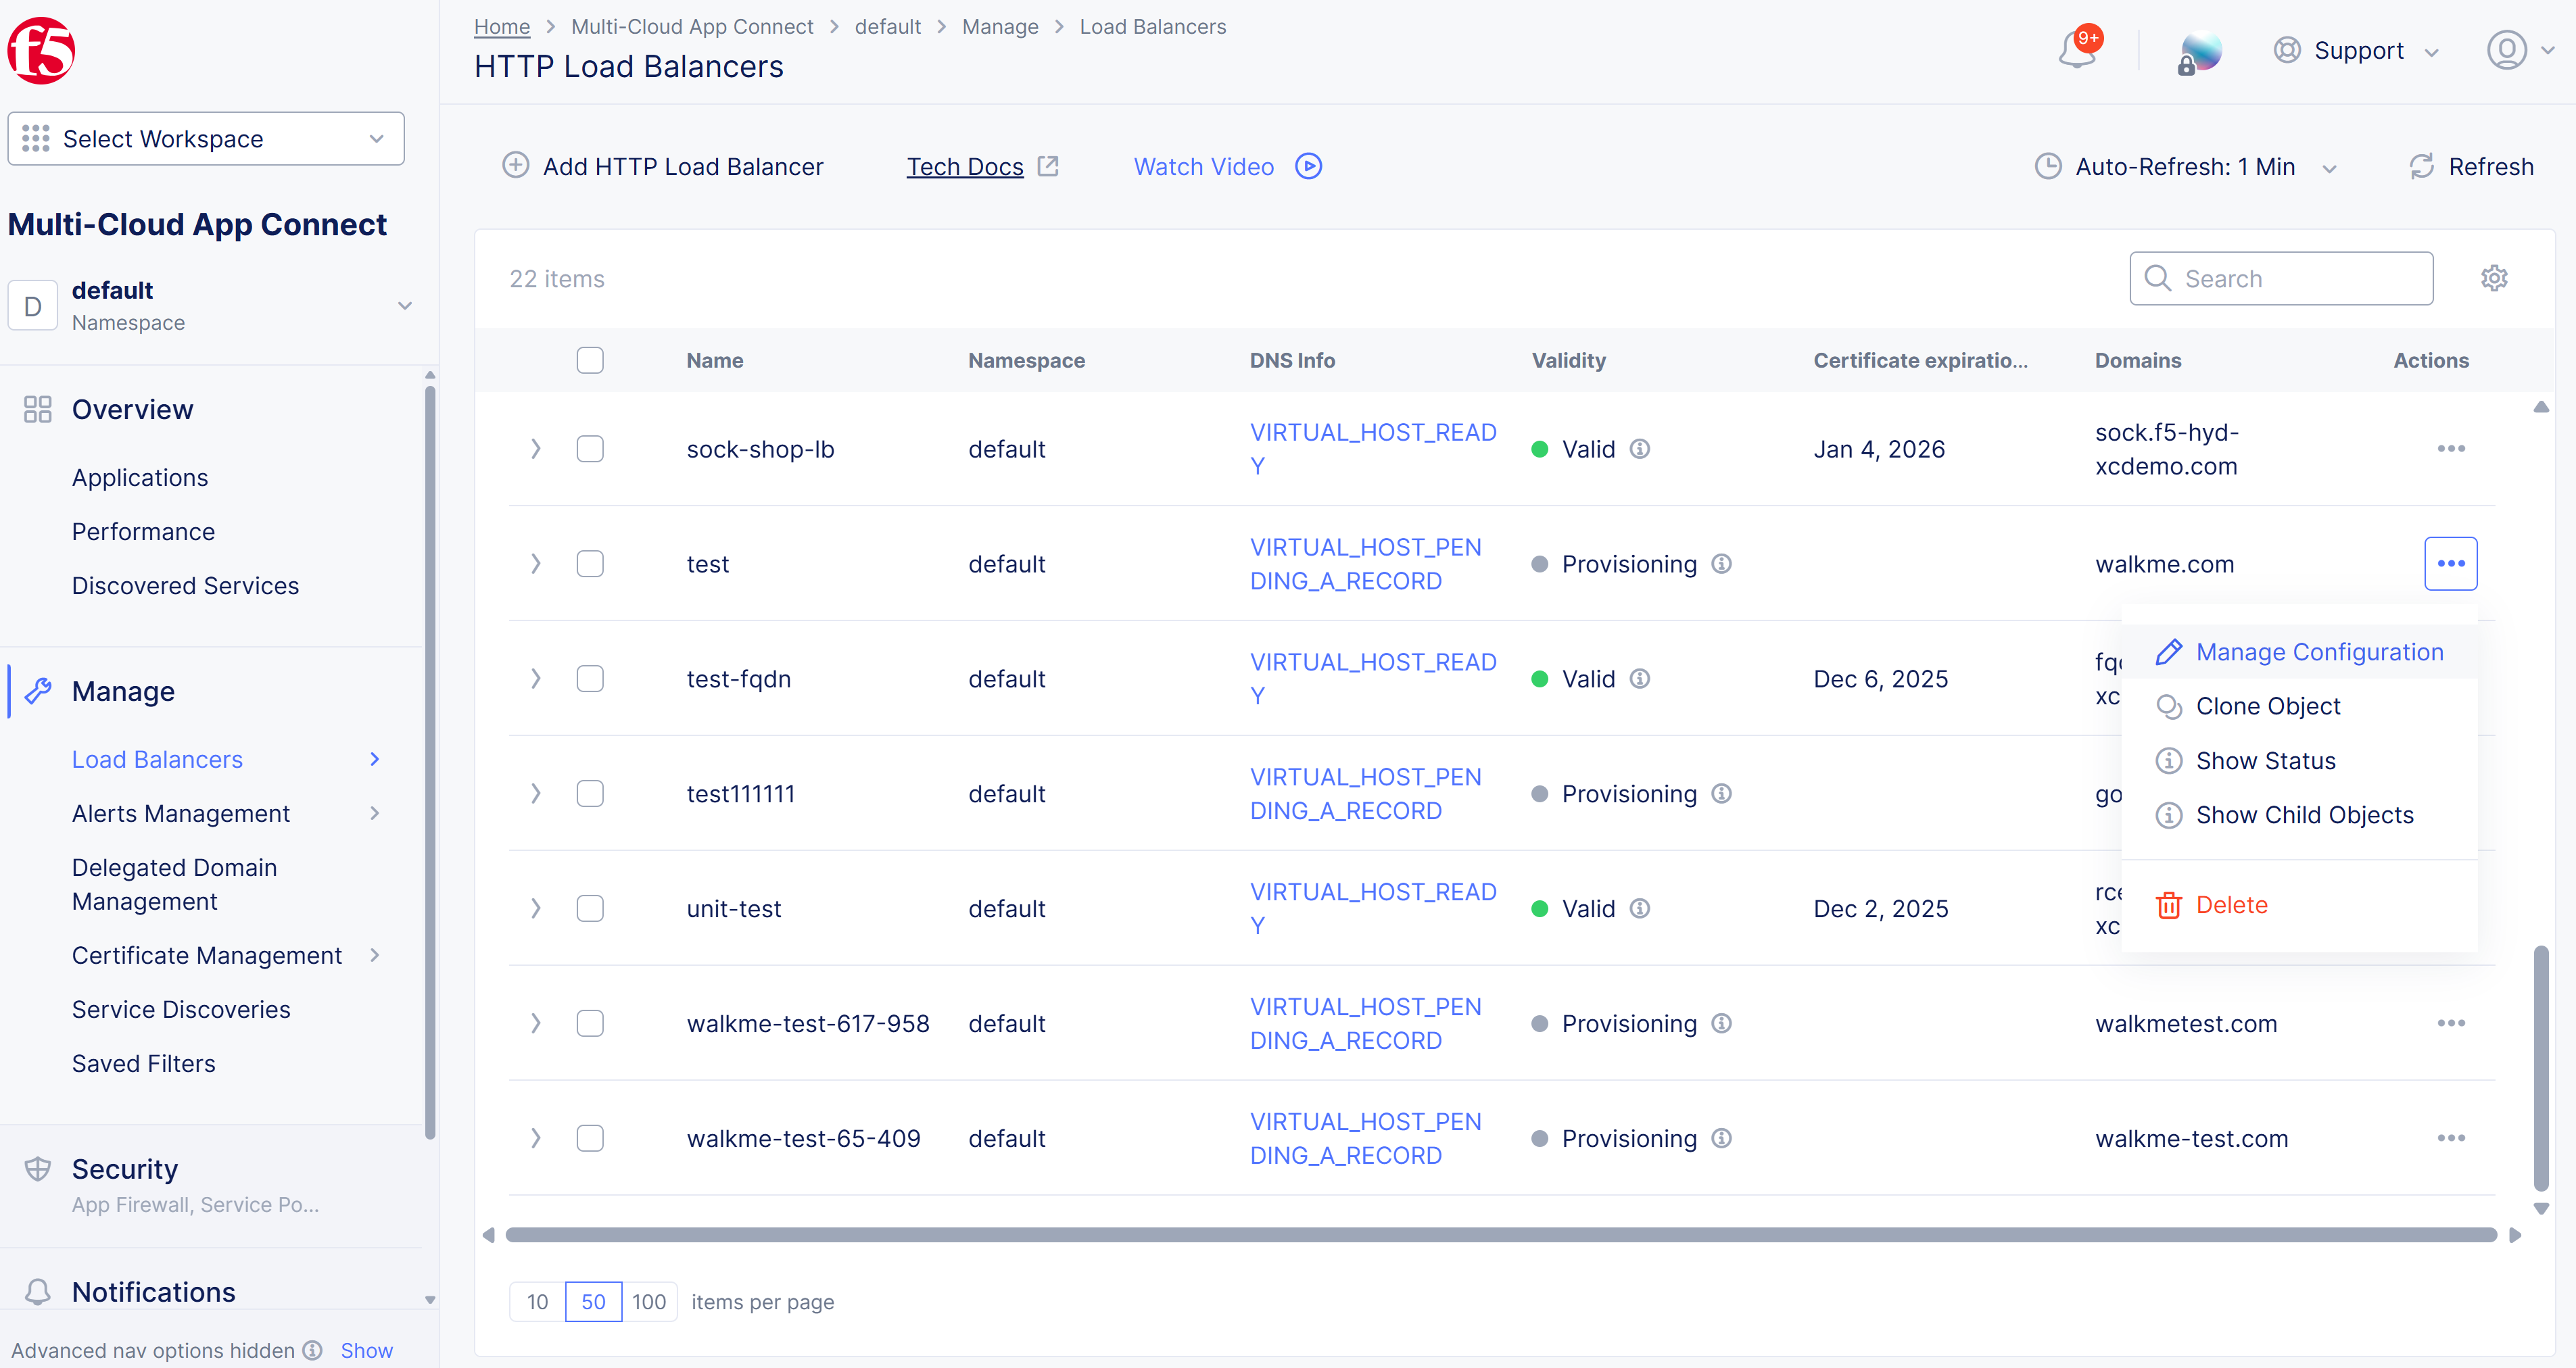This screenshot has width=2576, height=1368.
Task: Select the Manage wrench icon in the sidebar
Action: (x=39, y=690)
